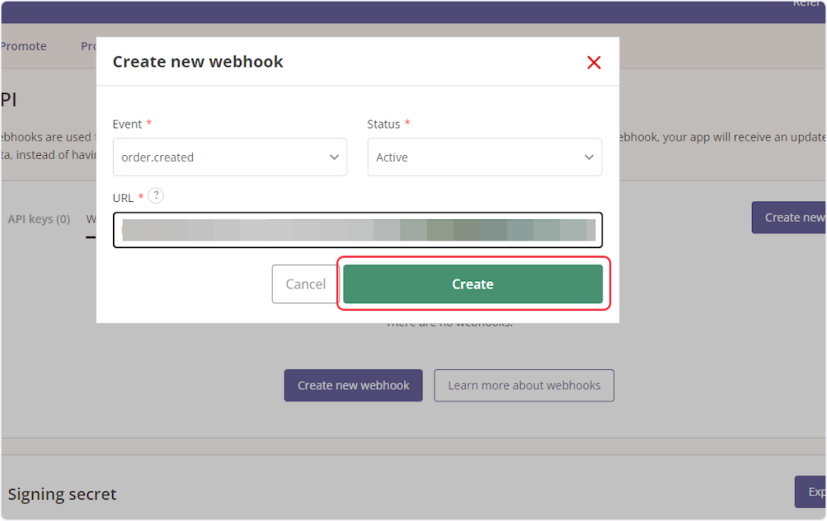
Task: Switch to the API keys (0) tab
Action: pyautogui.click(x=39, y=219)
